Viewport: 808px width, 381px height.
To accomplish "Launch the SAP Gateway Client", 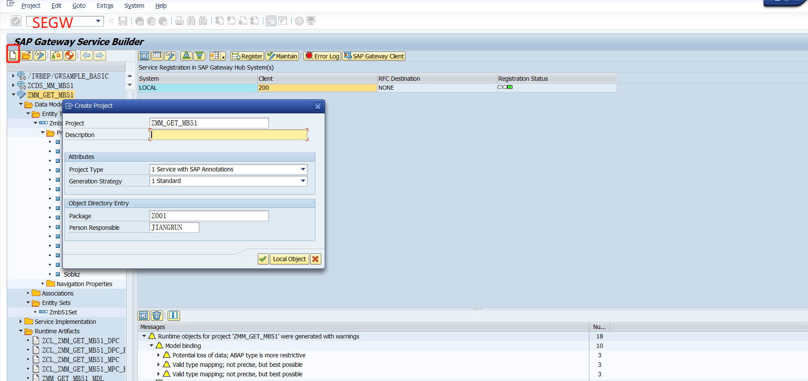I will click(374, 56).
